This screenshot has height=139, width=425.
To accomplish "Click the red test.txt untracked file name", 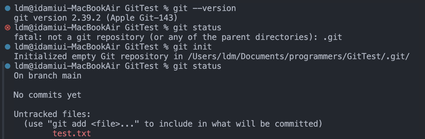I will point(72,133).
